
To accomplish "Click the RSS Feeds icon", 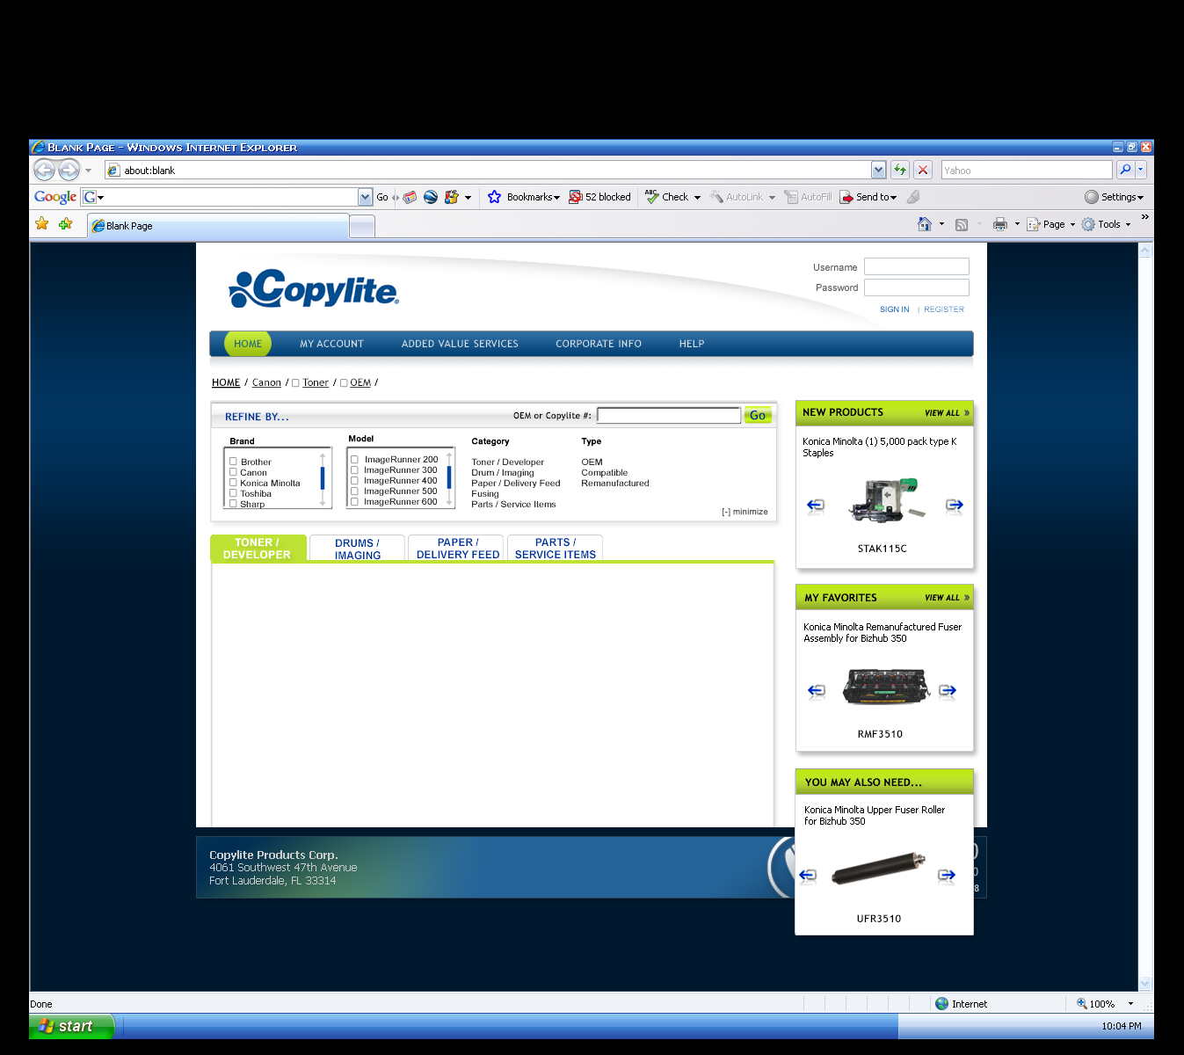I will tap(962, 225).
